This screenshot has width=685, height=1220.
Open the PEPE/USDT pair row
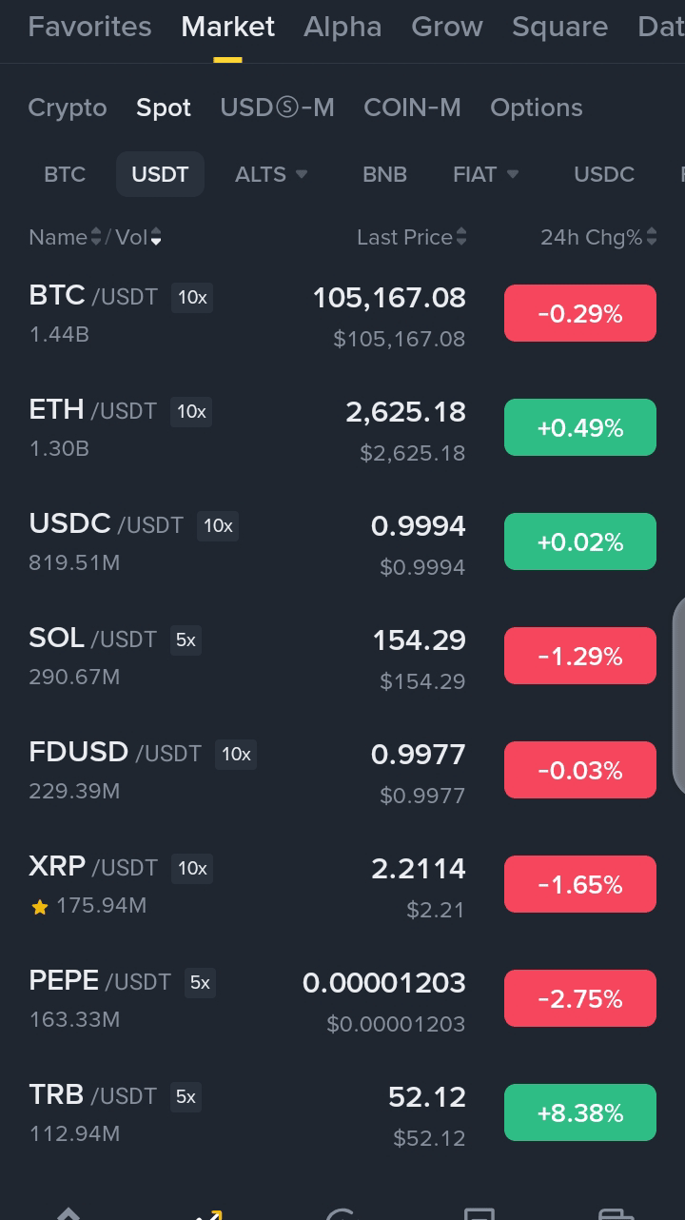(342, 999)
